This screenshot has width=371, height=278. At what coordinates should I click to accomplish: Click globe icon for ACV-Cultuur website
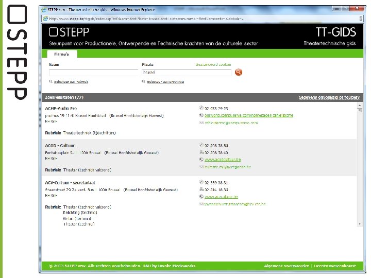coord(201,197)
